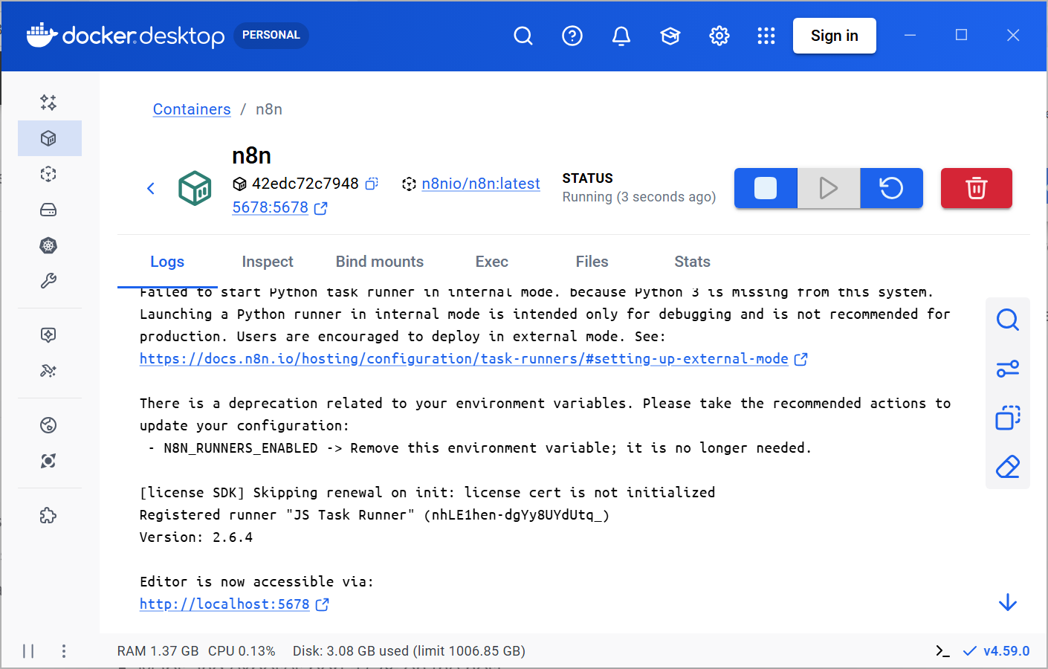This screenshot has height=669, width=1048.
Task: Open the Ask Gordon AI assistant
Action: pyautogui.click(x=48, y=103)
